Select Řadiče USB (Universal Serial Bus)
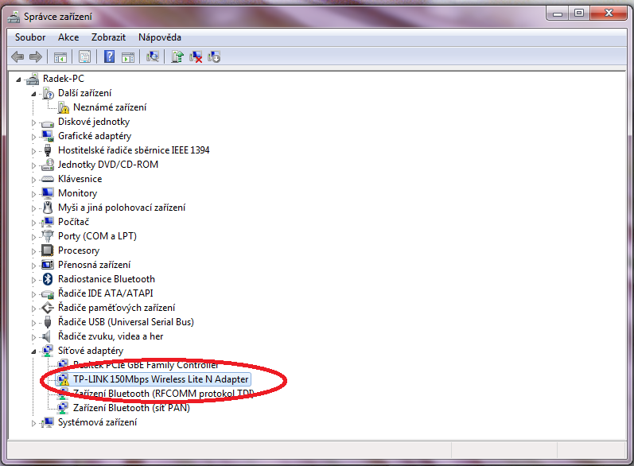 point(126,322)
